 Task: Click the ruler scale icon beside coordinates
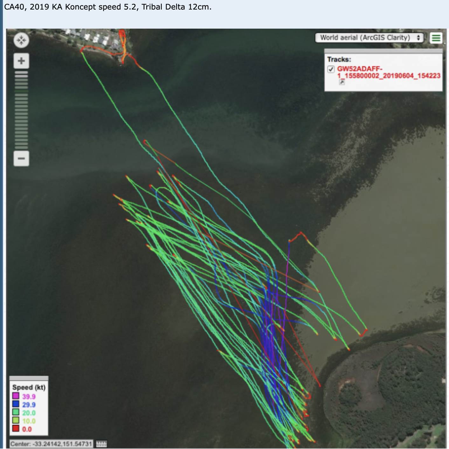coord(101,444)
